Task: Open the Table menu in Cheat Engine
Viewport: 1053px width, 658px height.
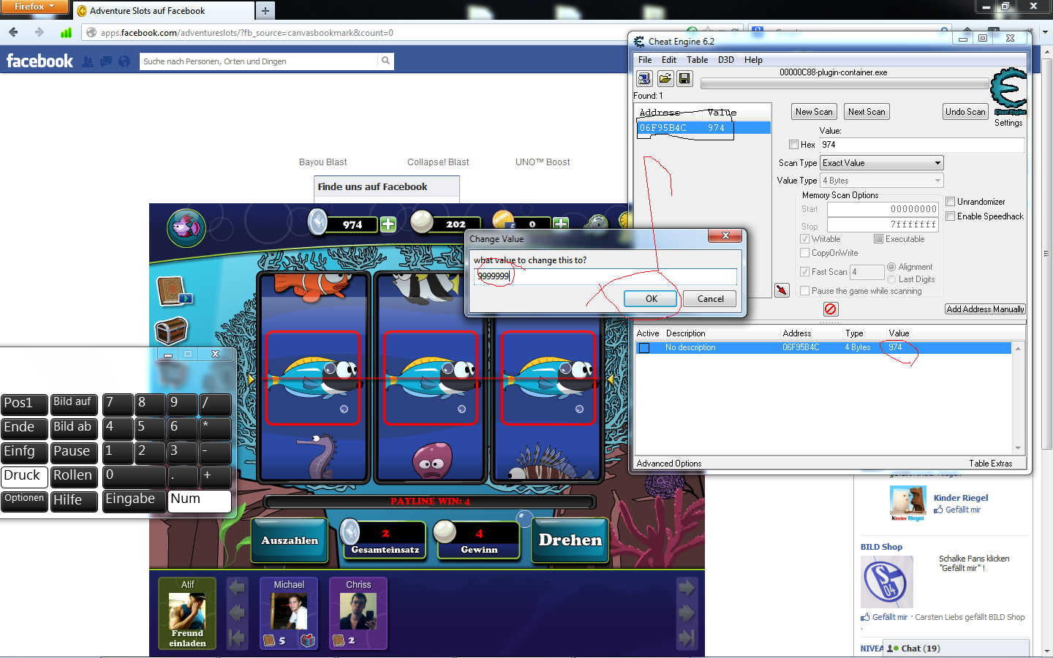Action: click(697, 60)
